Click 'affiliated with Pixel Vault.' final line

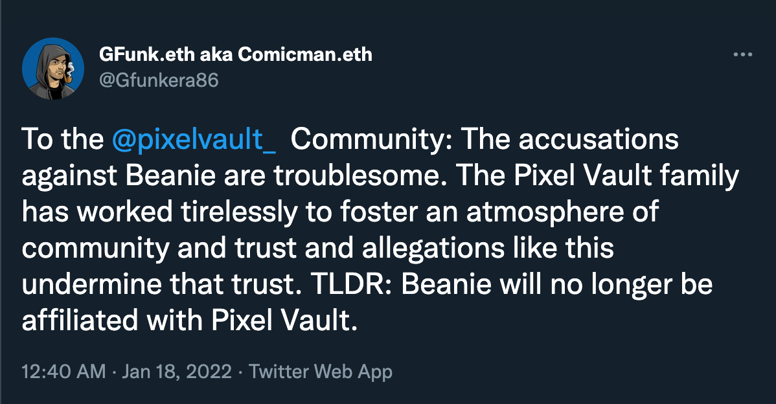(189, 322)
